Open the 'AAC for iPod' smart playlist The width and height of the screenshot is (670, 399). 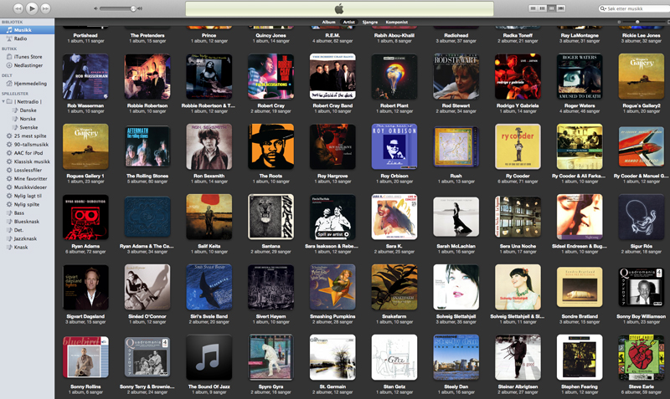(x=27, y=153)
